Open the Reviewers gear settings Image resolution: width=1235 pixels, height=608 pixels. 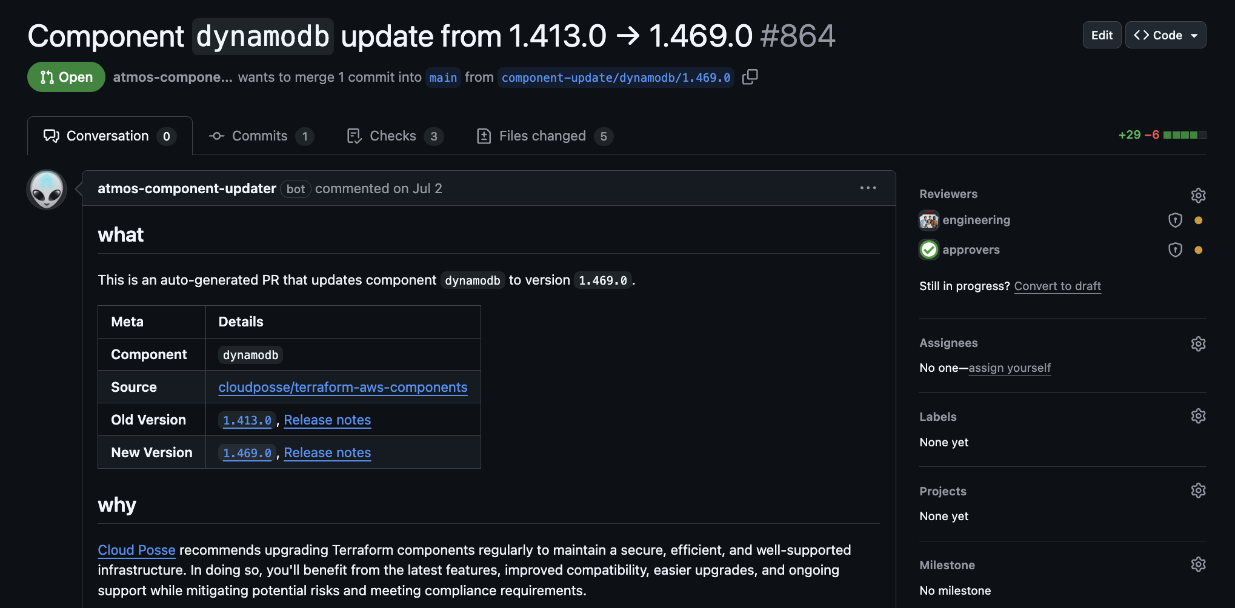click(x=1198, y=195)
